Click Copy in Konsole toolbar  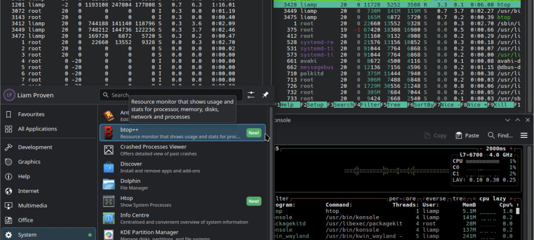(435, 136)
